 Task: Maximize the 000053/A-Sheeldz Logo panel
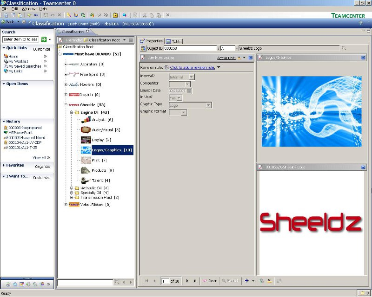click(363, 167)
